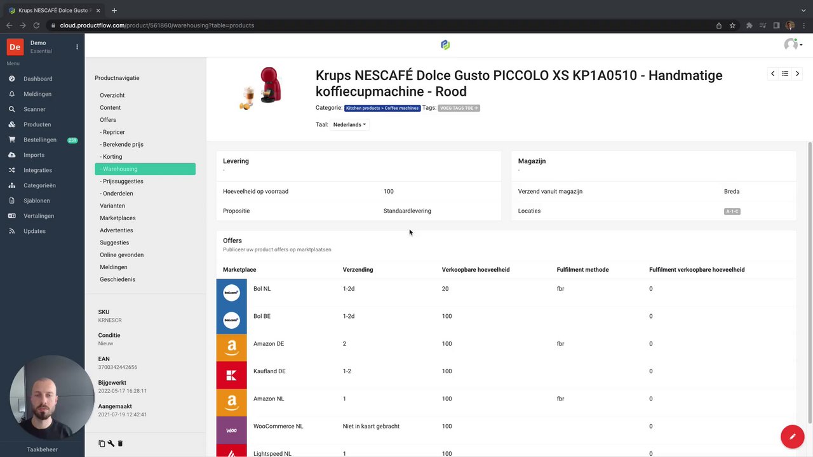The width and height of the screenshot is (813, 457).
Task: Click the ProductFlow logo in header
Action: [445, 44]
